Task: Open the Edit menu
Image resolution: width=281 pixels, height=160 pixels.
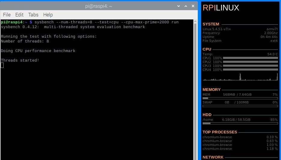Action: pyautogui.click(x=19, y=15)
